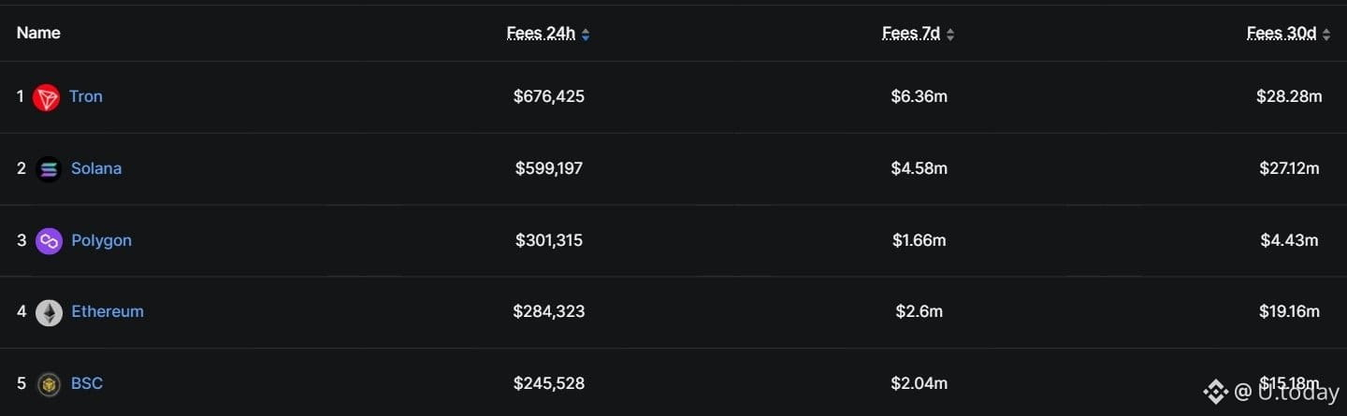Sort table by Fees 7d header
Image resolution: width=1347 pixels, height=416 pixels.
pyautogui.click(x=910, y=34)
